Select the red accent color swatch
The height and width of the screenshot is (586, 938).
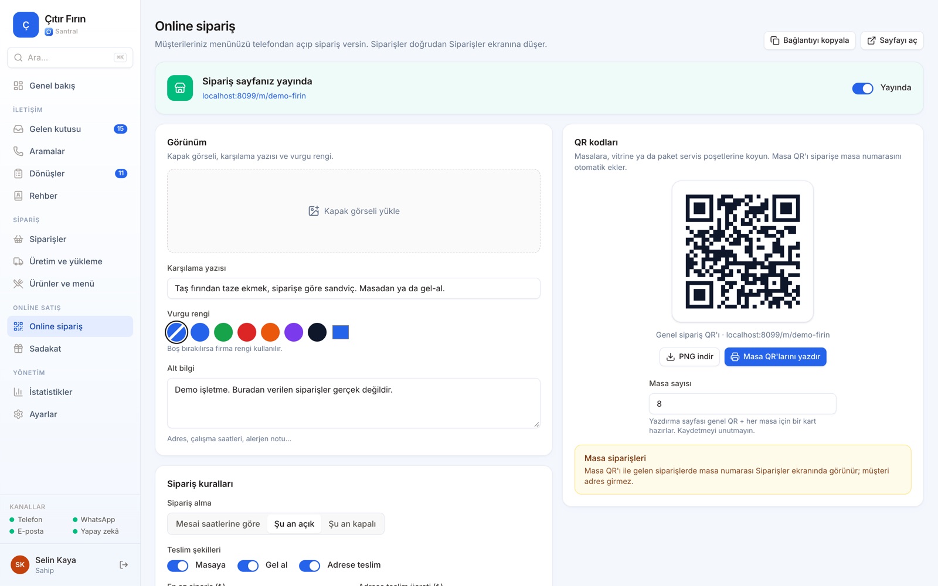[x=247, y=332]
